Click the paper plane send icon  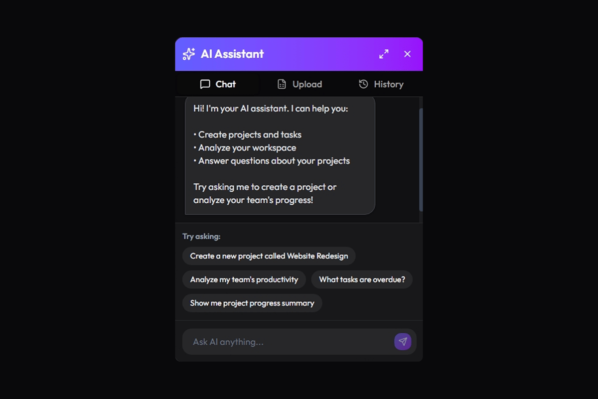[403, 342]
